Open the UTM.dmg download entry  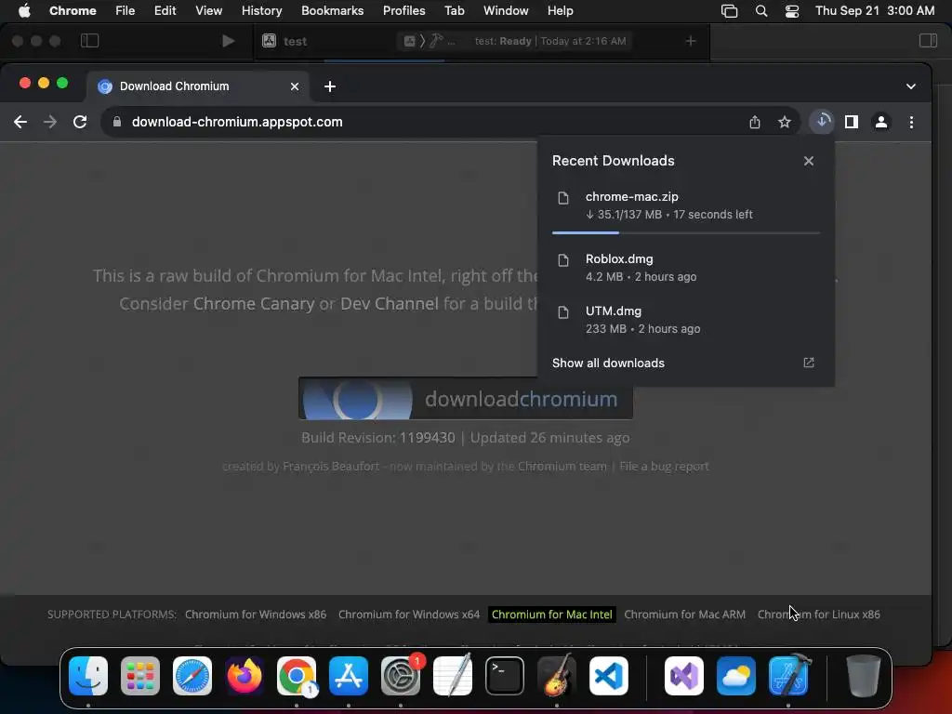click(685, 320)
